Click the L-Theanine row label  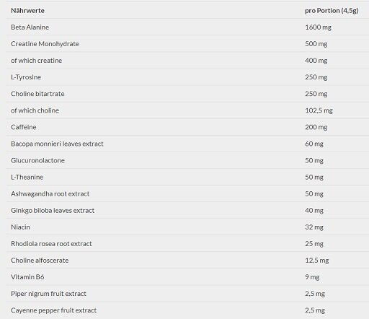[27, 177]
